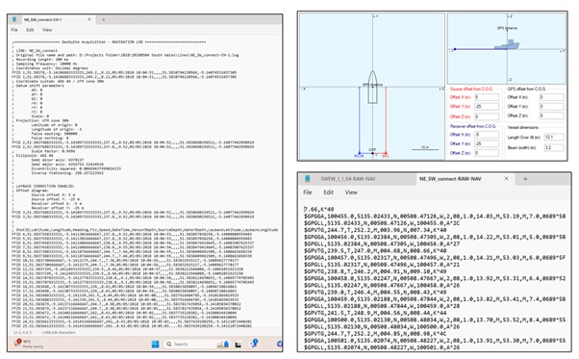Click the Source offset X field
The height and width of the screenshot is (359, 579).
tap(487, 97)
